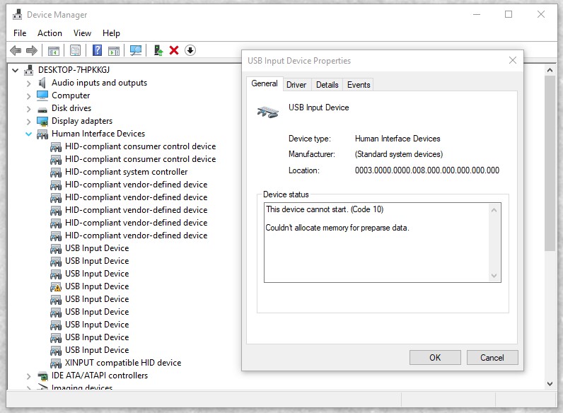Click the XINPUT compatible HID device icon
The height and width of the screenshot is (413, 563).
point(56,363)
